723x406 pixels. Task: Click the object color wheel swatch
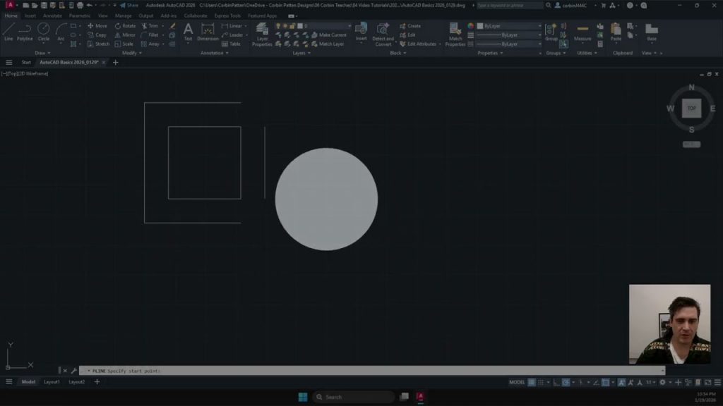click(x=470, y=26)
